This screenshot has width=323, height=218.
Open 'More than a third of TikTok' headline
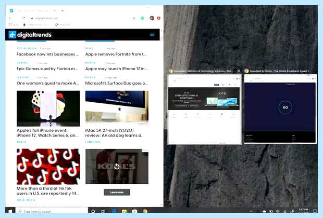coord(48,191)
